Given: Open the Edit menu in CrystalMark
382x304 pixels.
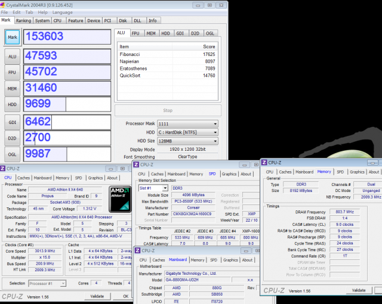Looking at the screenshot, I should tap(17, 12).
